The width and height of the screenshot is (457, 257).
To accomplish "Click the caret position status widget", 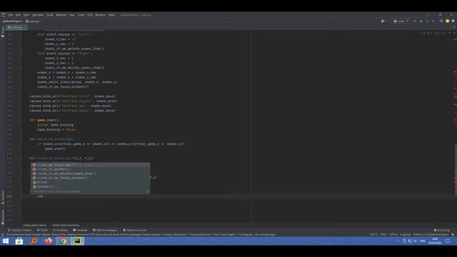I will point(373,235).
